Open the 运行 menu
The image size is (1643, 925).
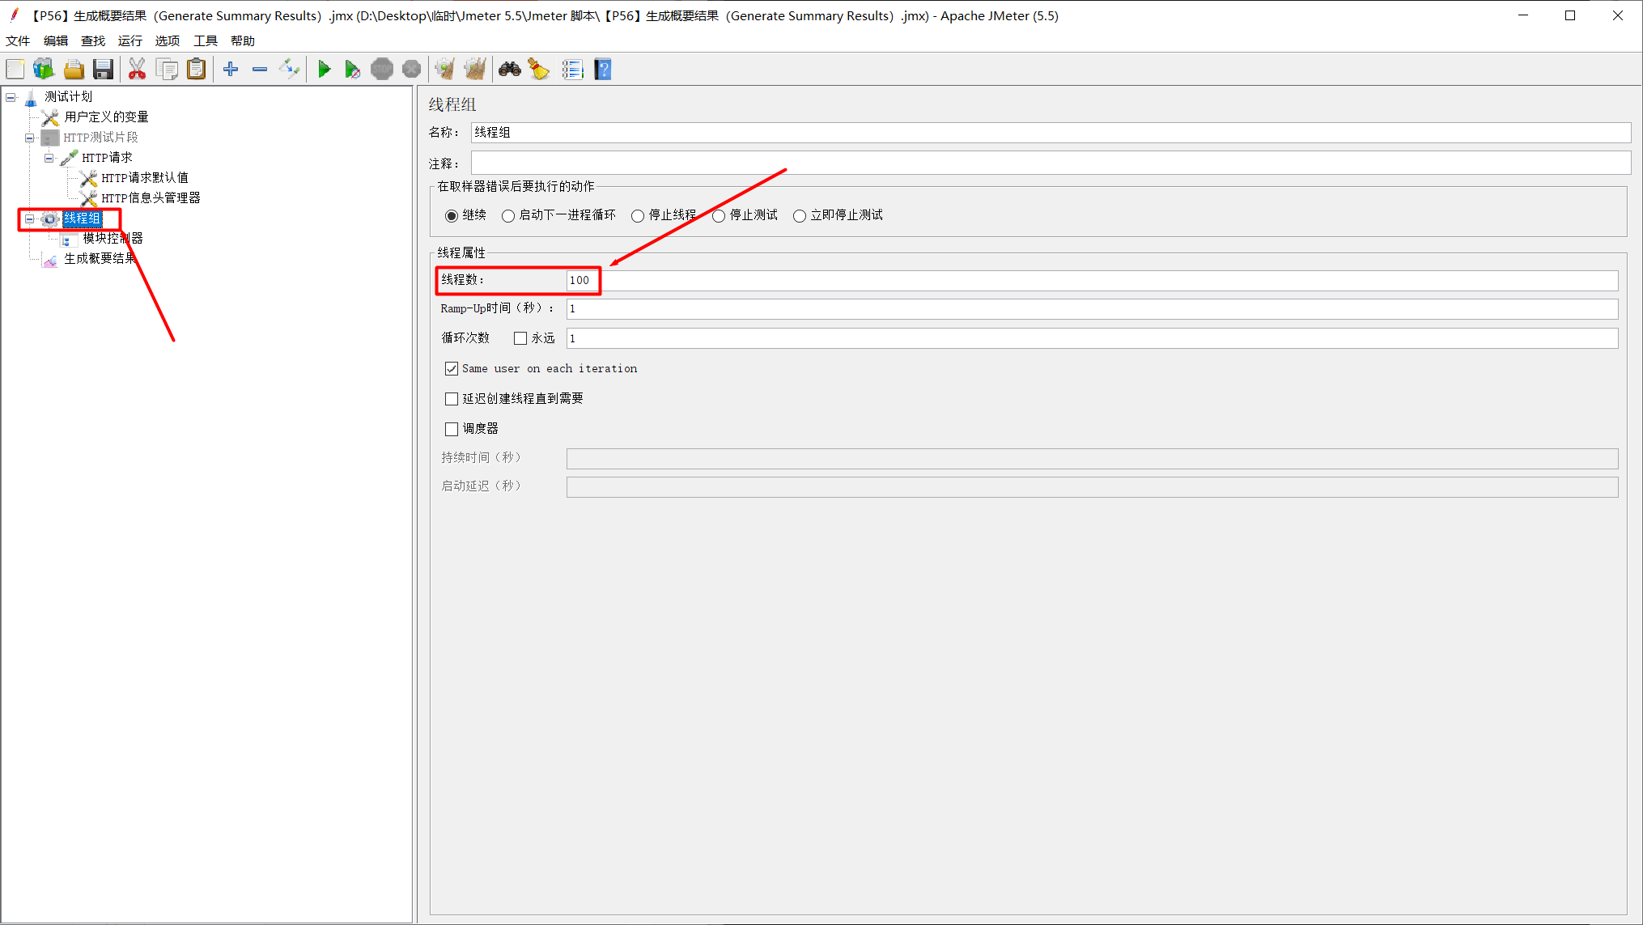[x=130, y=40]
